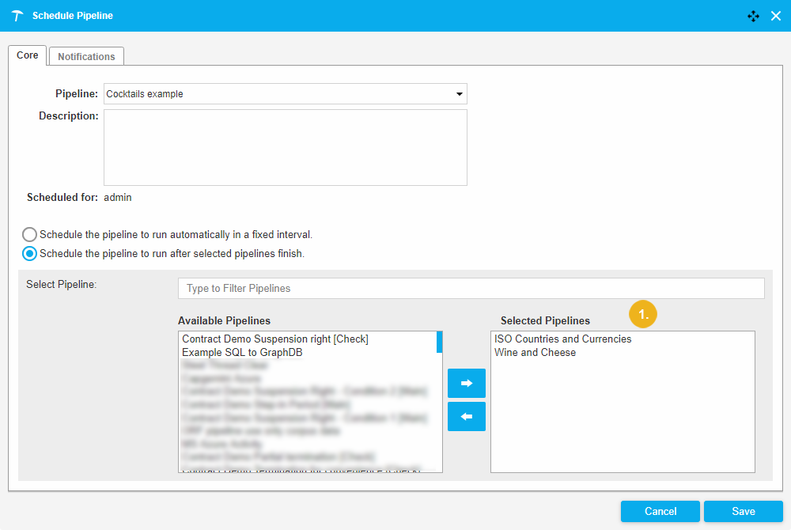Click the move dialog crosshair icon
Screen dimensions: 791x530
point(753,16)
